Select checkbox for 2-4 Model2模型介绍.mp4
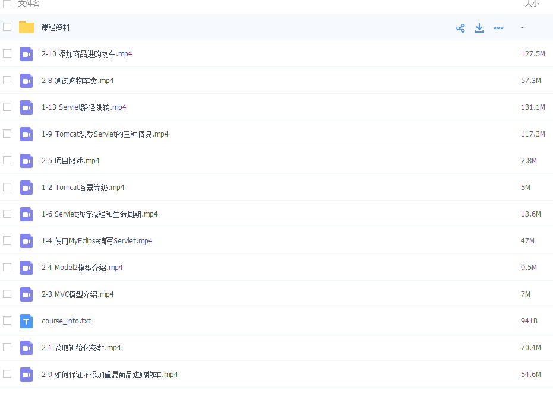This screenshot has width=553, height=403. click(7, 267)
